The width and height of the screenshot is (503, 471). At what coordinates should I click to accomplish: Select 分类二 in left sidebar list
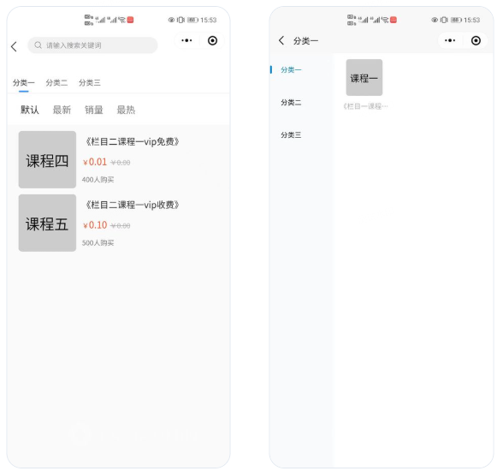291,103
